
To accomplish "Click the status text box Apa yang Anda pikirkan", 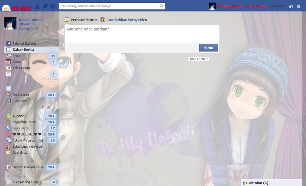I will click(142, 33).
